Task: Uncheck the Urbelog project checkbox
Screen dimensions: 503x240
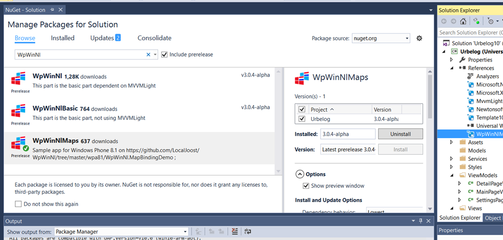Action: coord(302,119)
